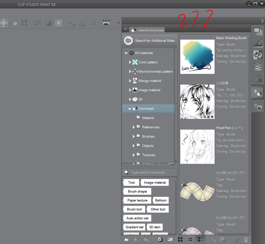Click Search for Additional Materials button
Viewport: 265px width, 244px height.
pos(150,41)
